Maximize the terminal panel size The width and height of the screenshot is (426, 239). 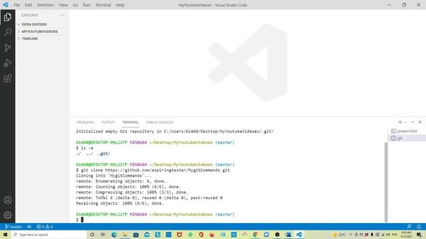click(413, 122)
